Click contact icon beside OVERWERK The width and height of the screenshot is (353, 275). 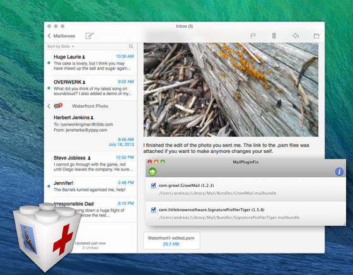coord(84,83)
